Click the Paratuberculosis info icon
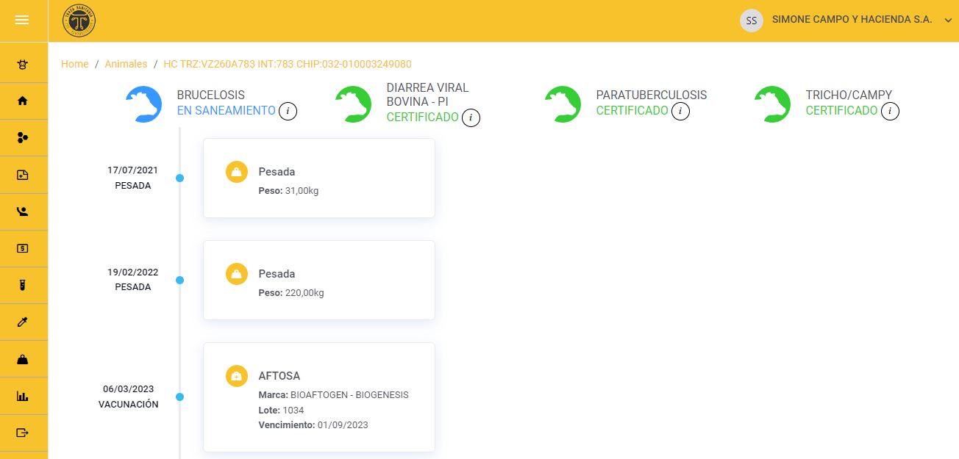The image size is (959, 459). coord(681,112)
